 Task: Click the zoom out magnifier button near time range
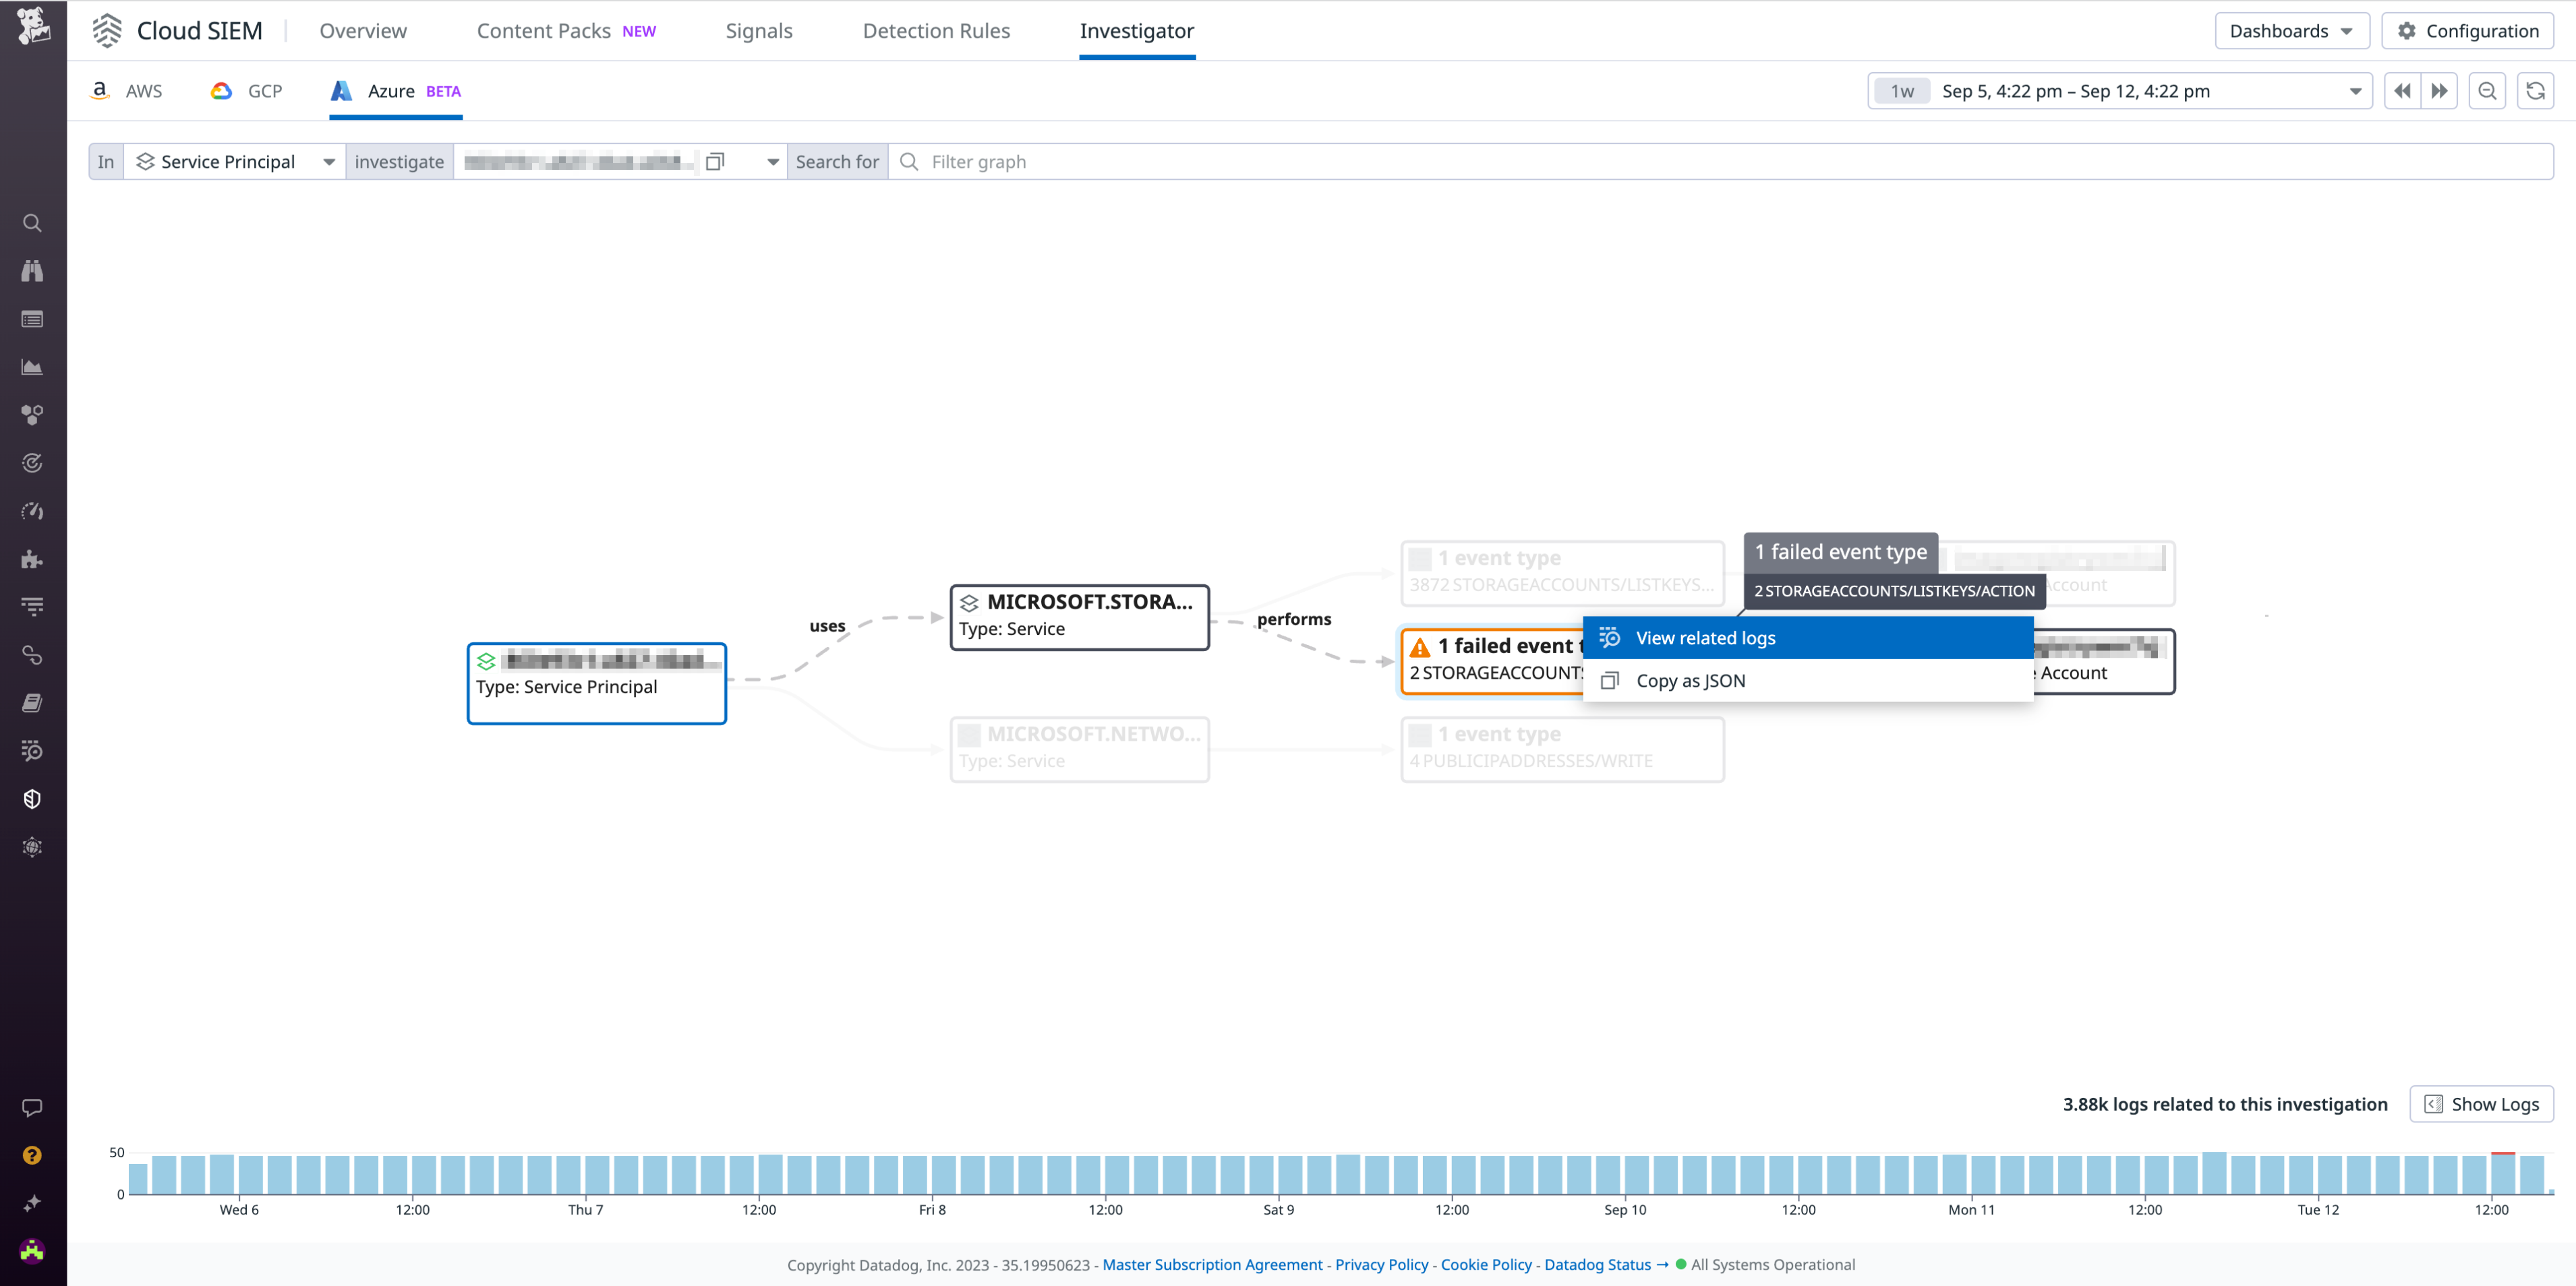(2488, 90)
